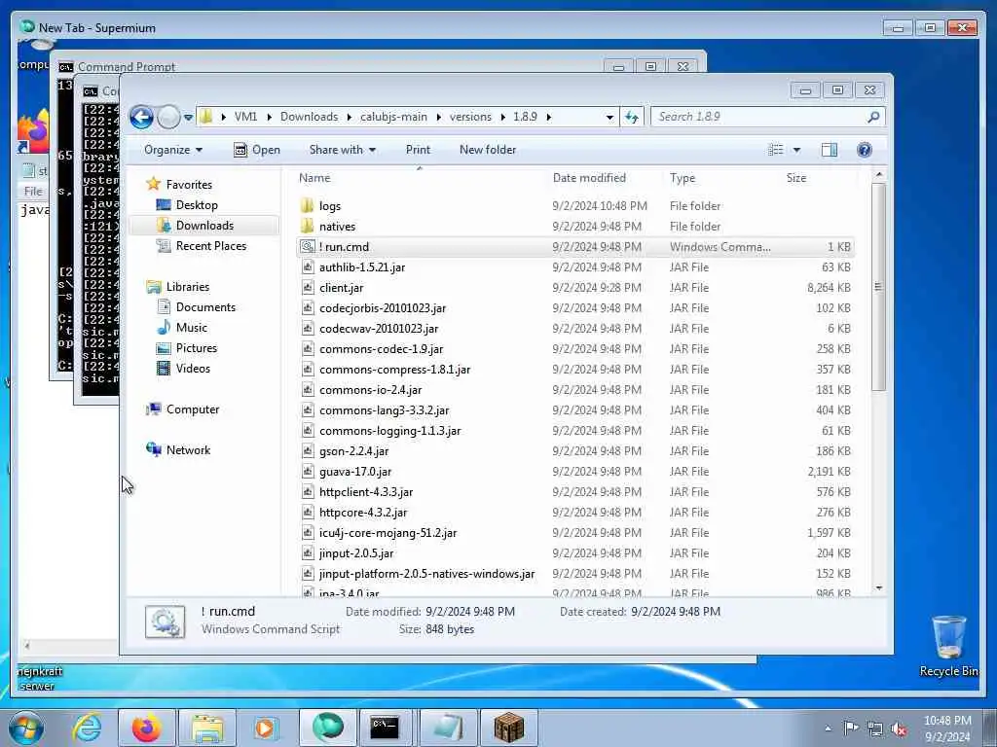
Task: Open the Windows Start button
Action: tap(25, 728)
